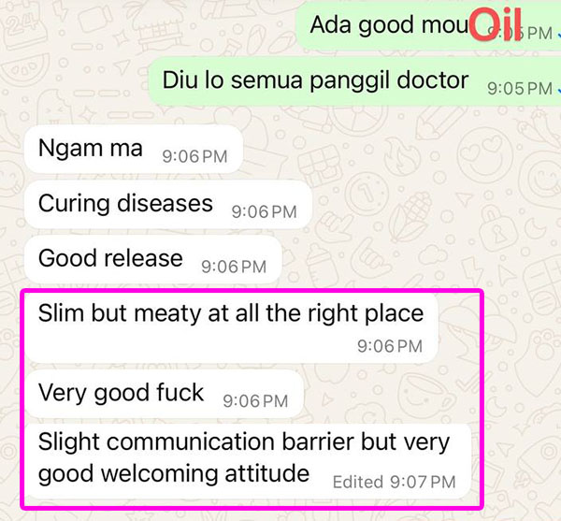
Task: Click the 9:06 PM timestamp under 'Slim but meaty'
Action: (390, 346)
